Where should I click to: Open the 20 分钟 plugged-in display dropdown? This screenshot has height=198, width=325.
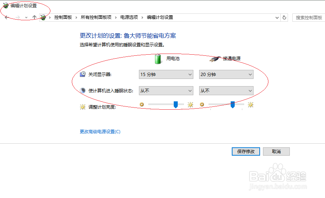click(226, 75)
